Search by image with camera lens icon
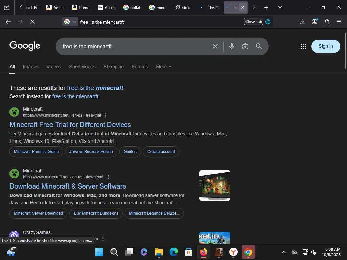The height and width of the screenshot is (260, 347). click(245, 46)
